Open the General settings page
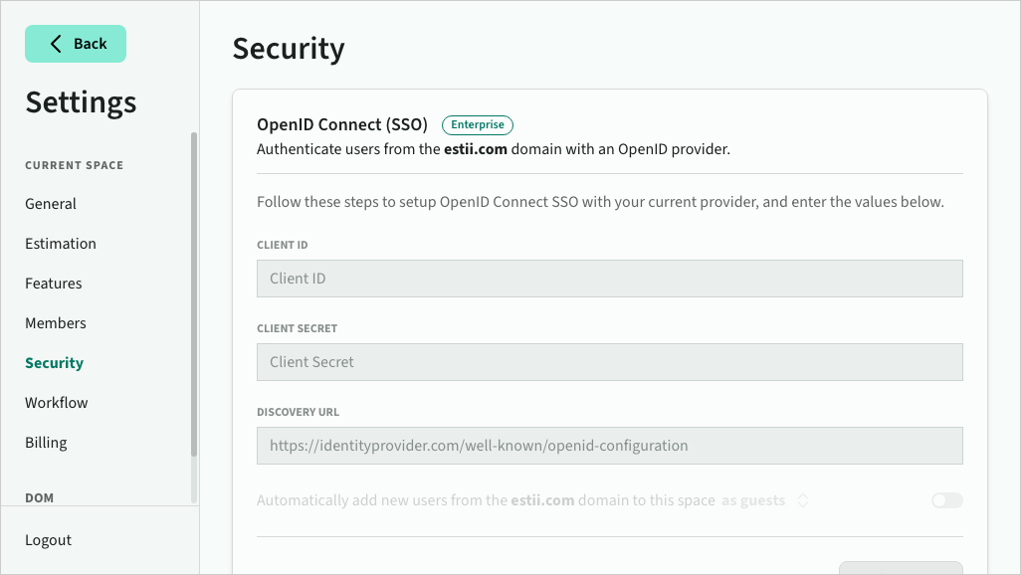 coord(51,204)
